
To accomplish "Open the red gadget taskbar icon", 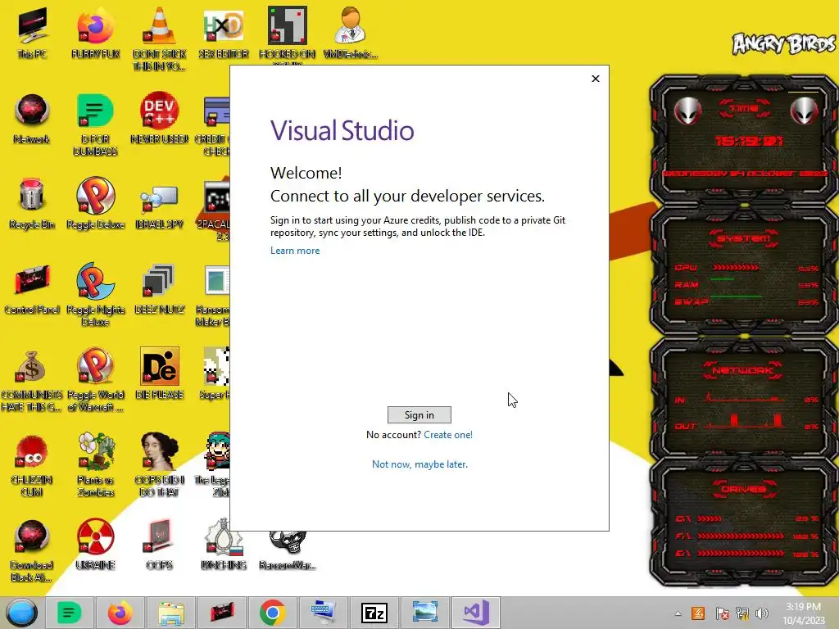I will pos(221,613).
